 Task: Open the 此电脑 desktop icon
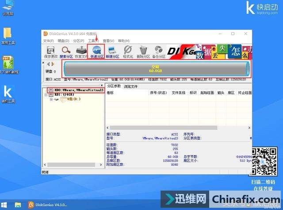point(8,8)
